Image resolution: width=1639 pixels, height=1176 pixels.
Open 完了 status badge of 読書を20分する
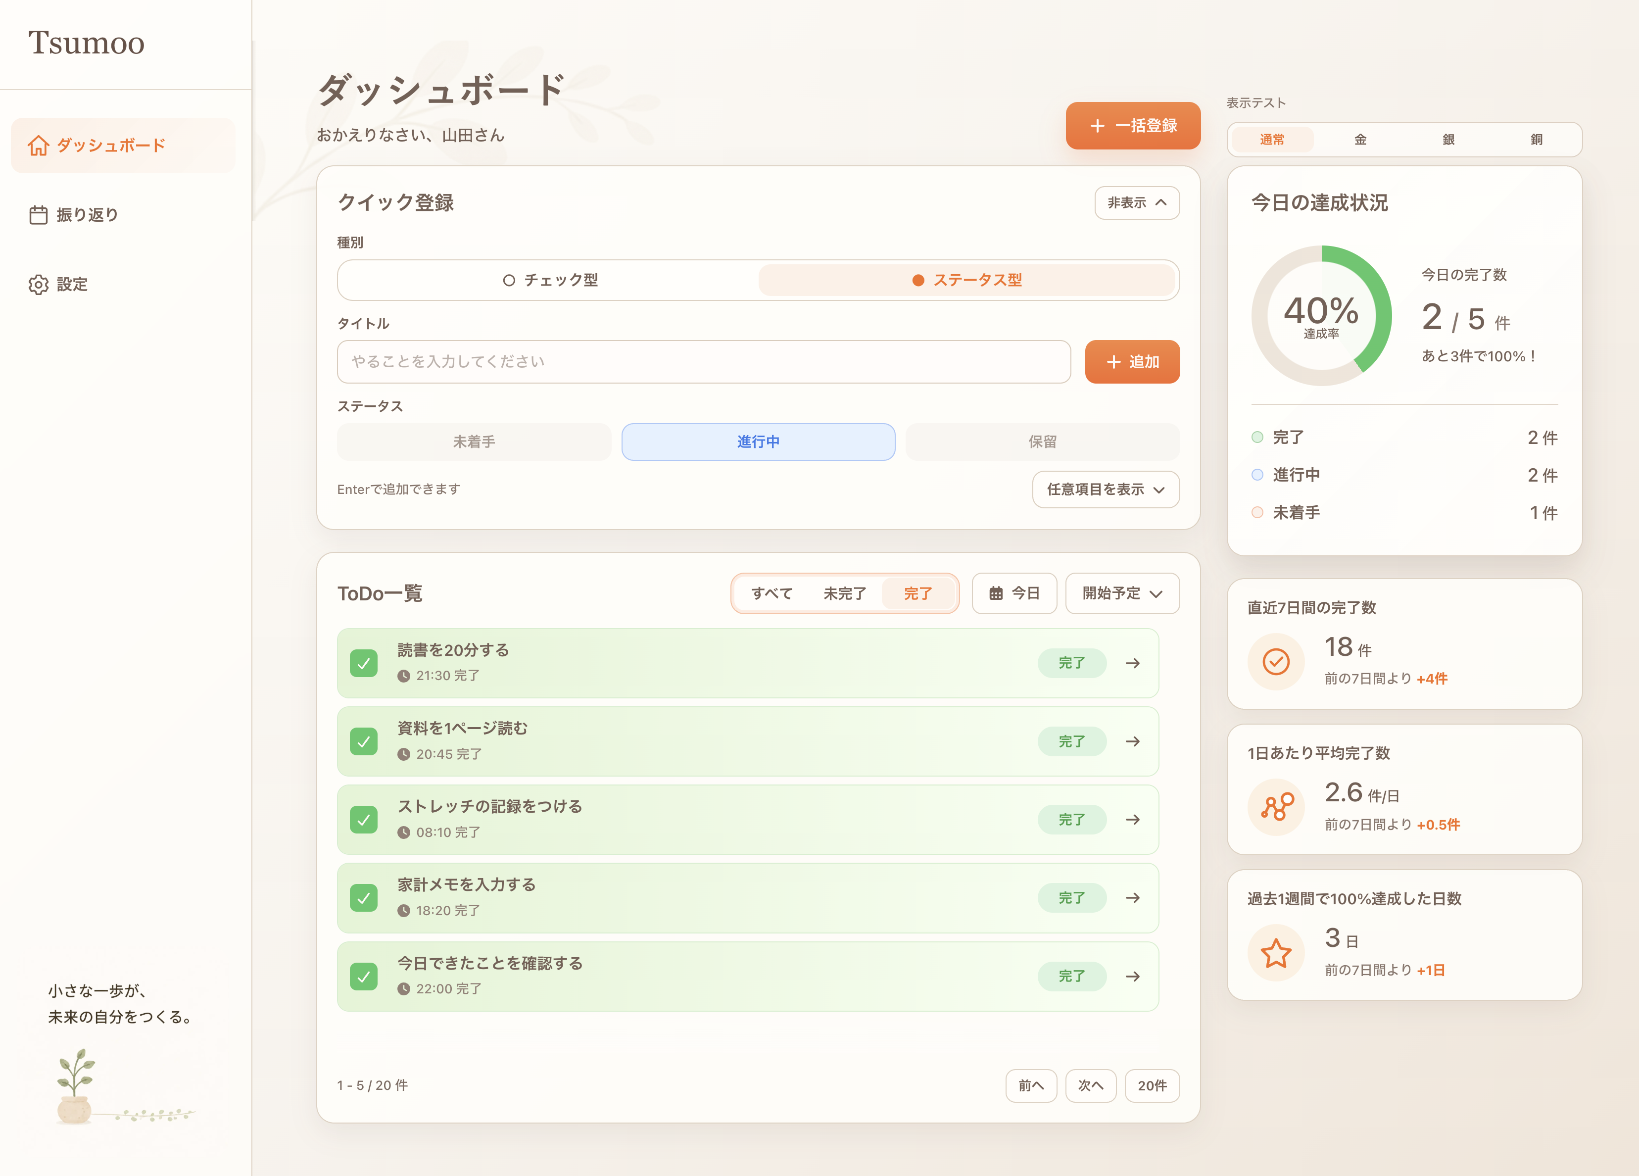pos(1072,663)
